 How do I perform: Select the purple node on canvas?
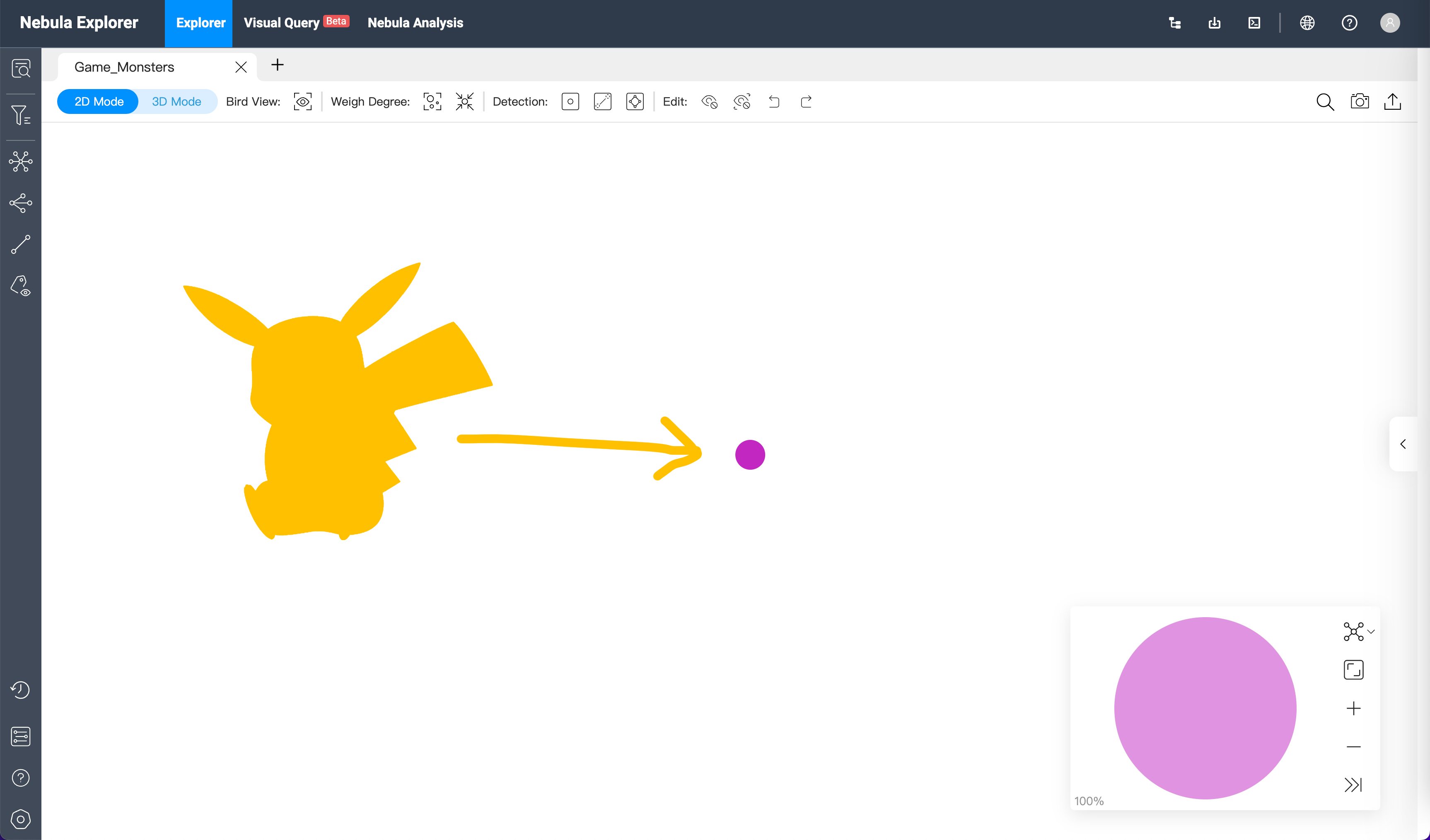(750, 455)
